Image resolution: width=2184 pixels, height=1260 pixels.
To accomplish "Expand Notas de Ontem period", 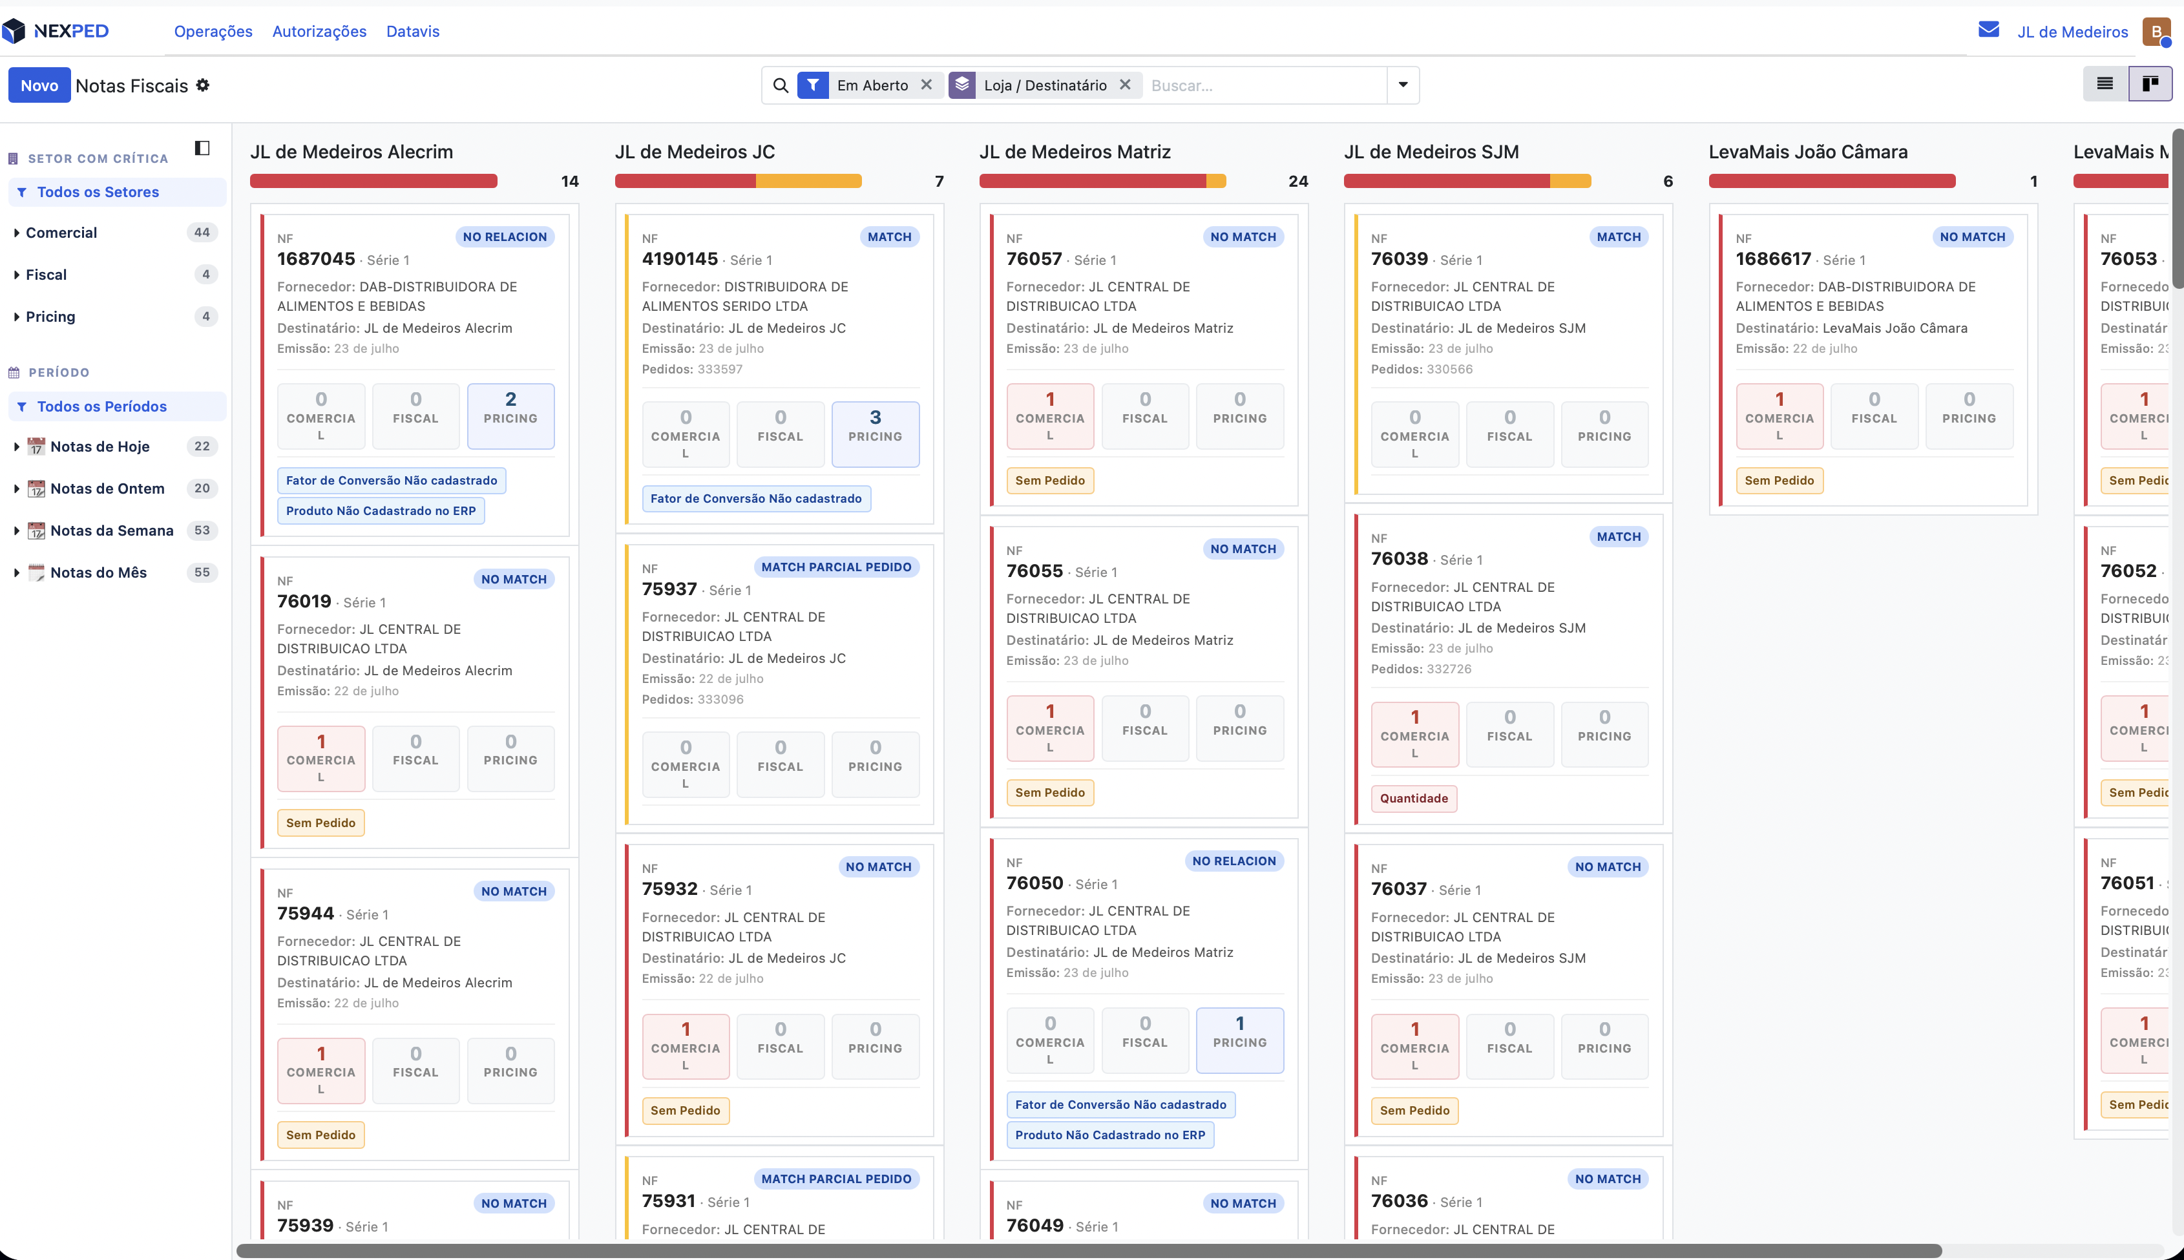I will pos(16,488).
